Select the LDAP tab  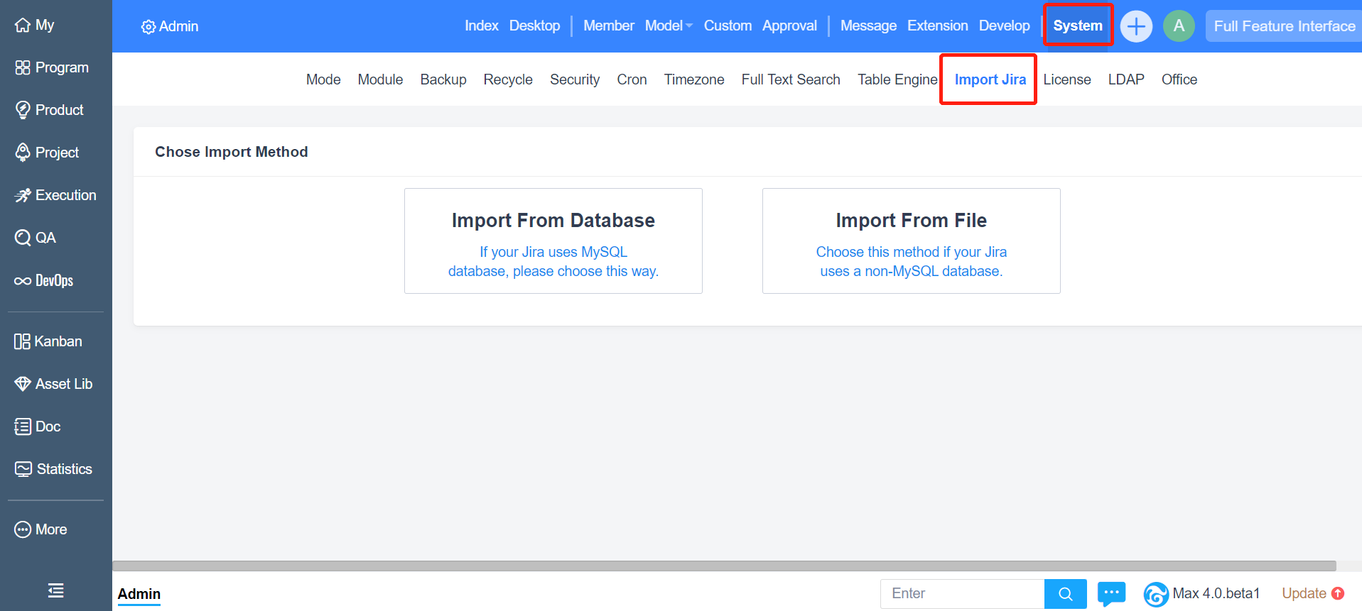tap(1125, 79)
